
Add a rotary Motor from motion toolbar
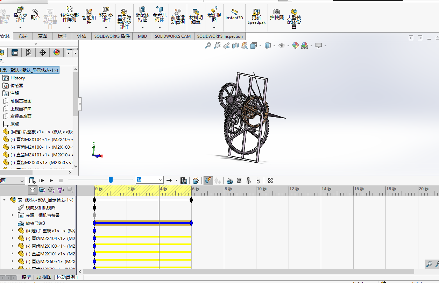pos(230,181)
